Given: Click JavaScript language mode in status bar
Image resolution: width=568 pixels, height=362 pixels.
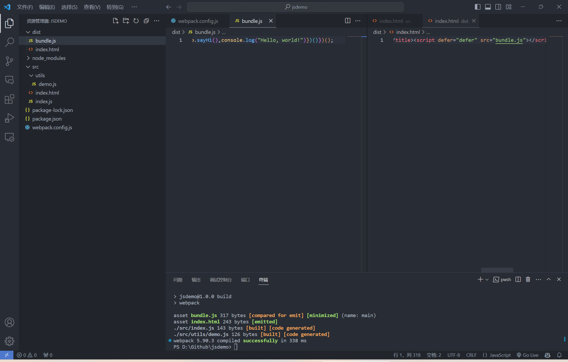Looking at the screenshot, I should point(497,355).
